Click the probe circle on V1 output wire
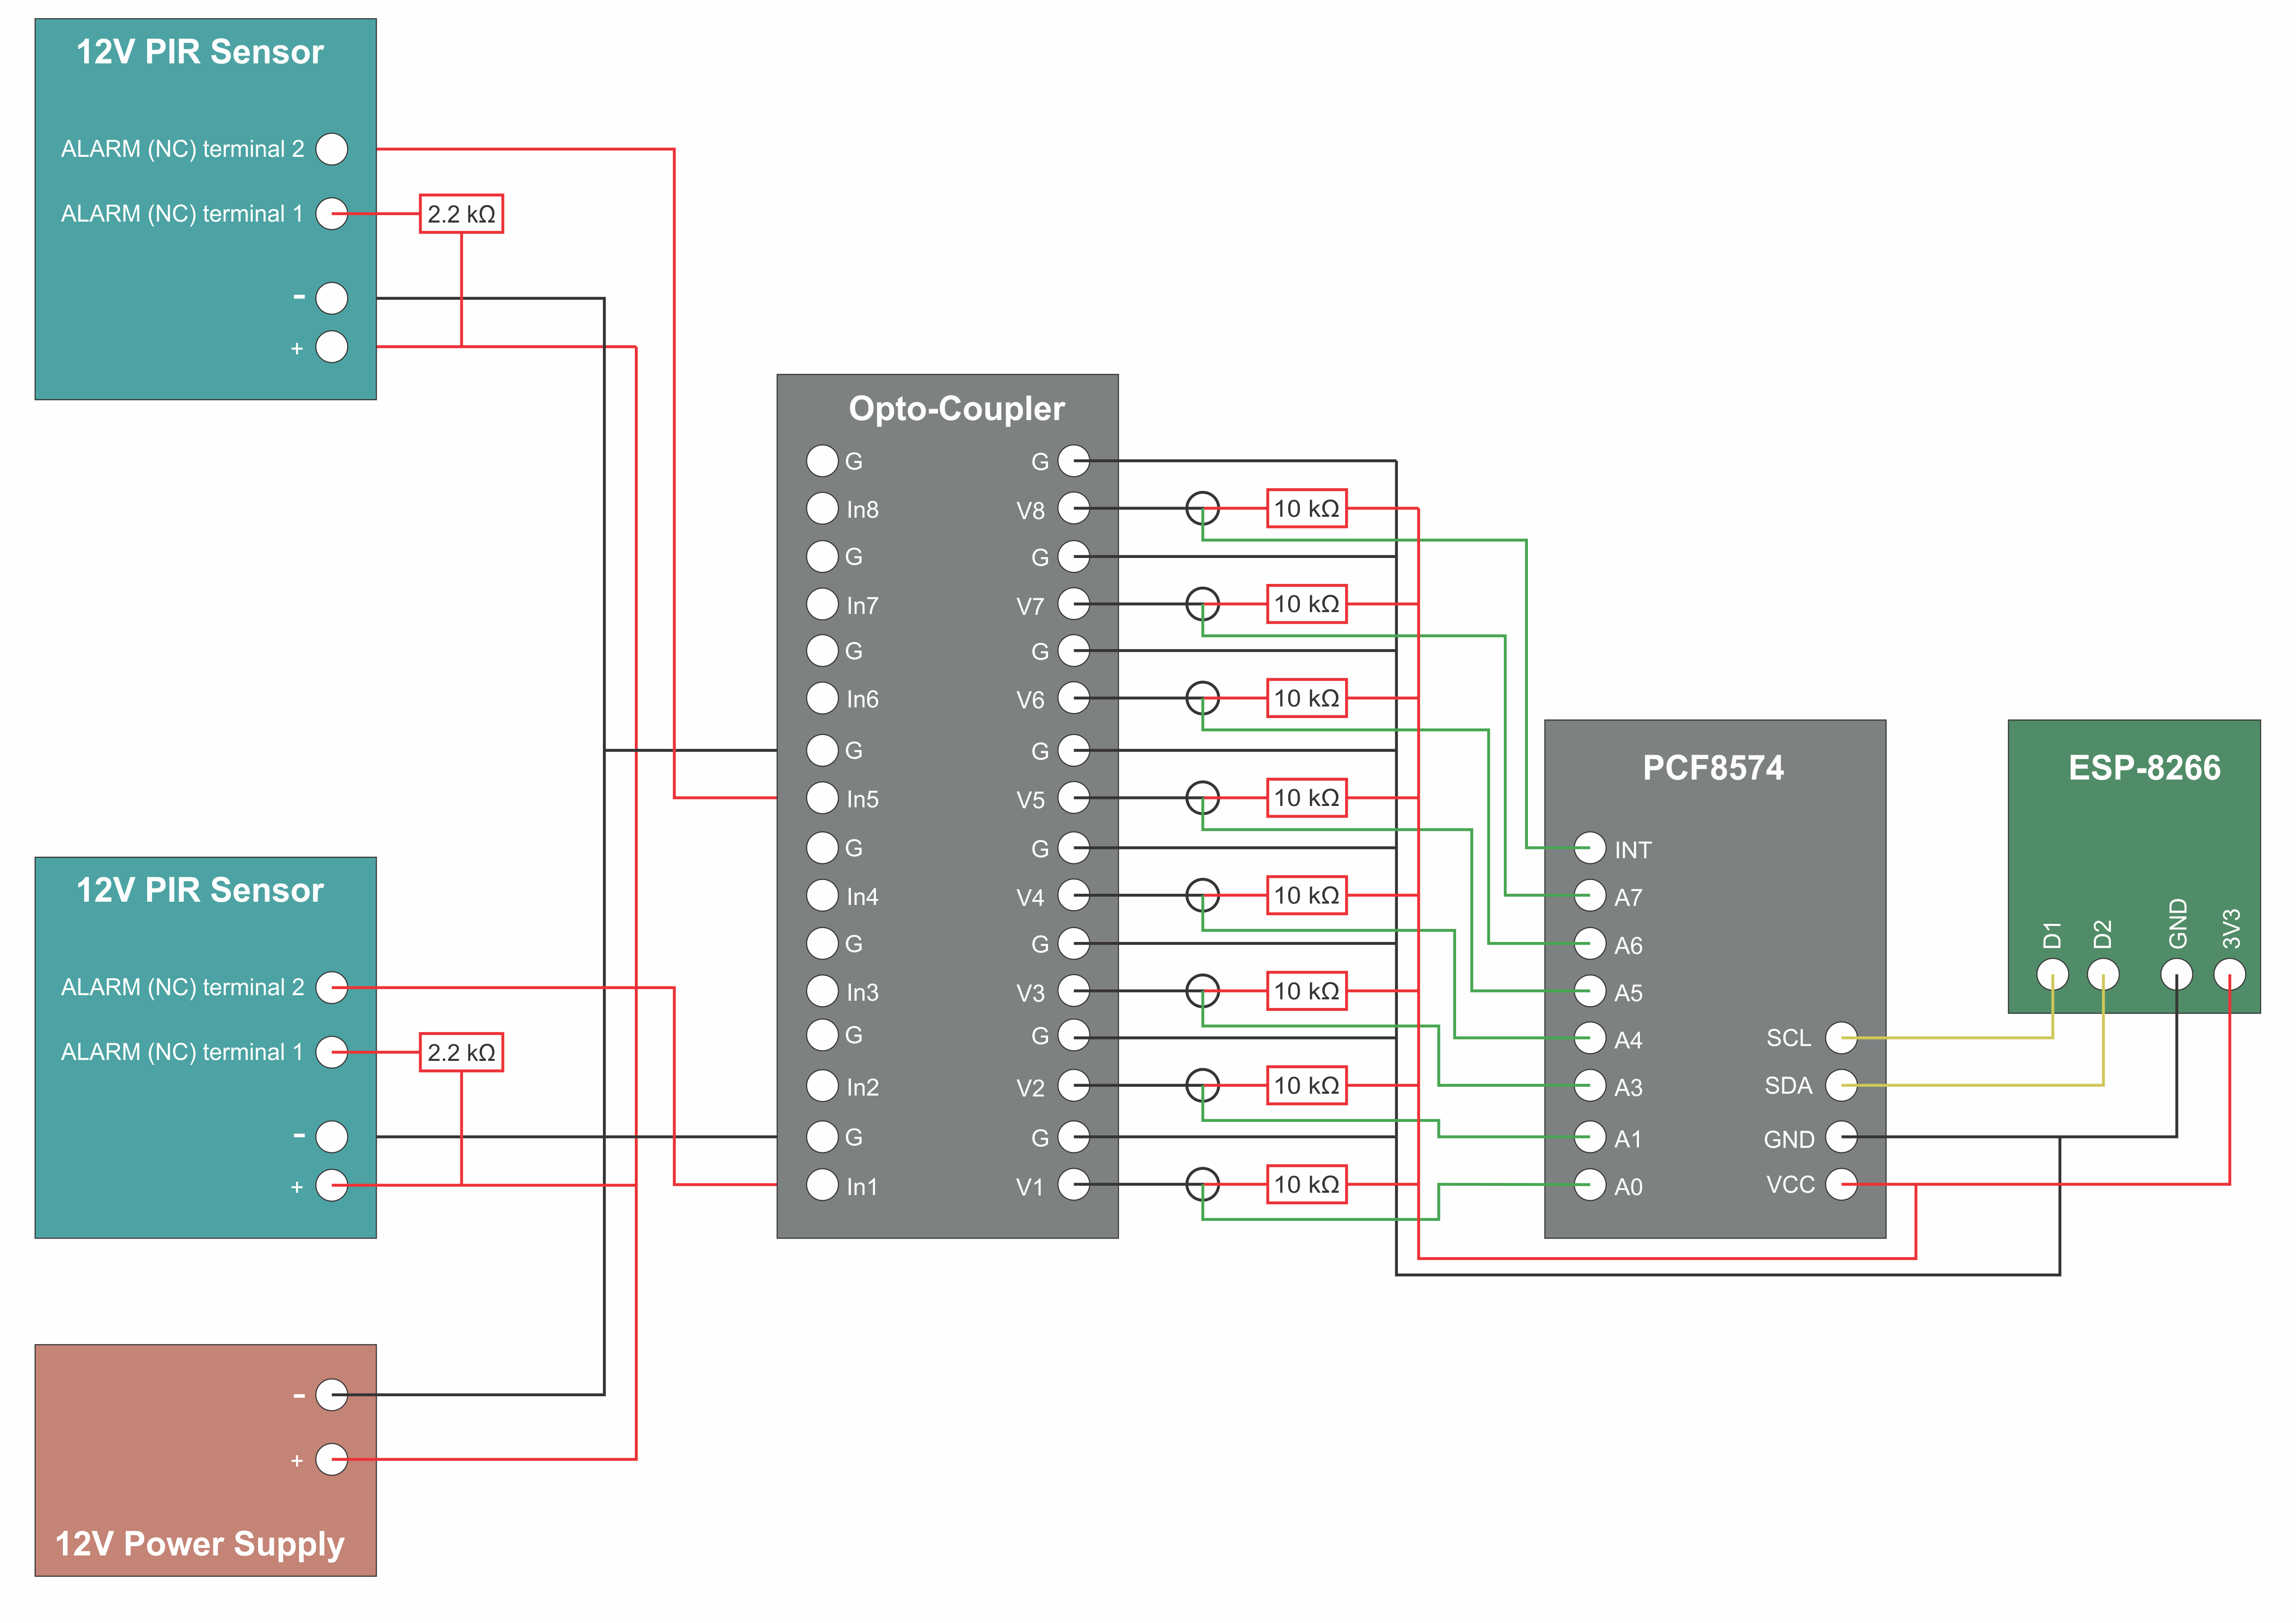The width and height of the screenshot is (2296, 1623). pos(1203,1185)
